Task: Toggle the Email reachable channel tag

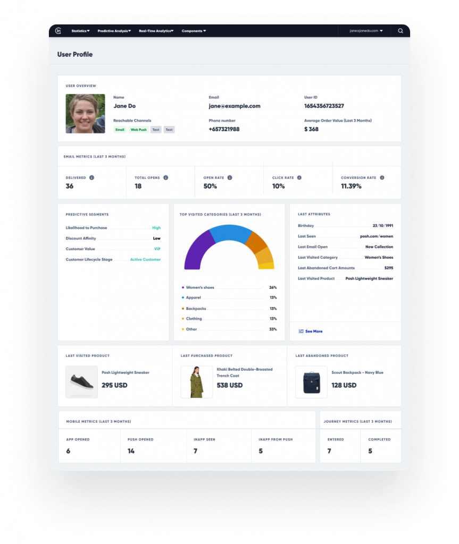Action: point(120,129)
